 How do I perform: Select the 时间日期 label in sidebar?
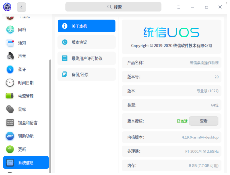[26, 83]
